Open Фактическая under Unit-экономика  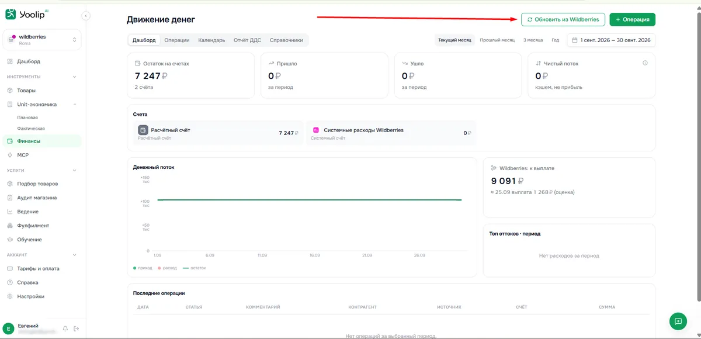pos(32,129)
